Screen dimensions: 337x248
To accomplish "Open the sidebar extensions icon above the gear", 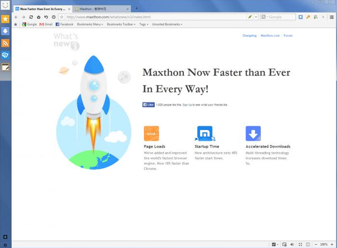I will point(5,237).
